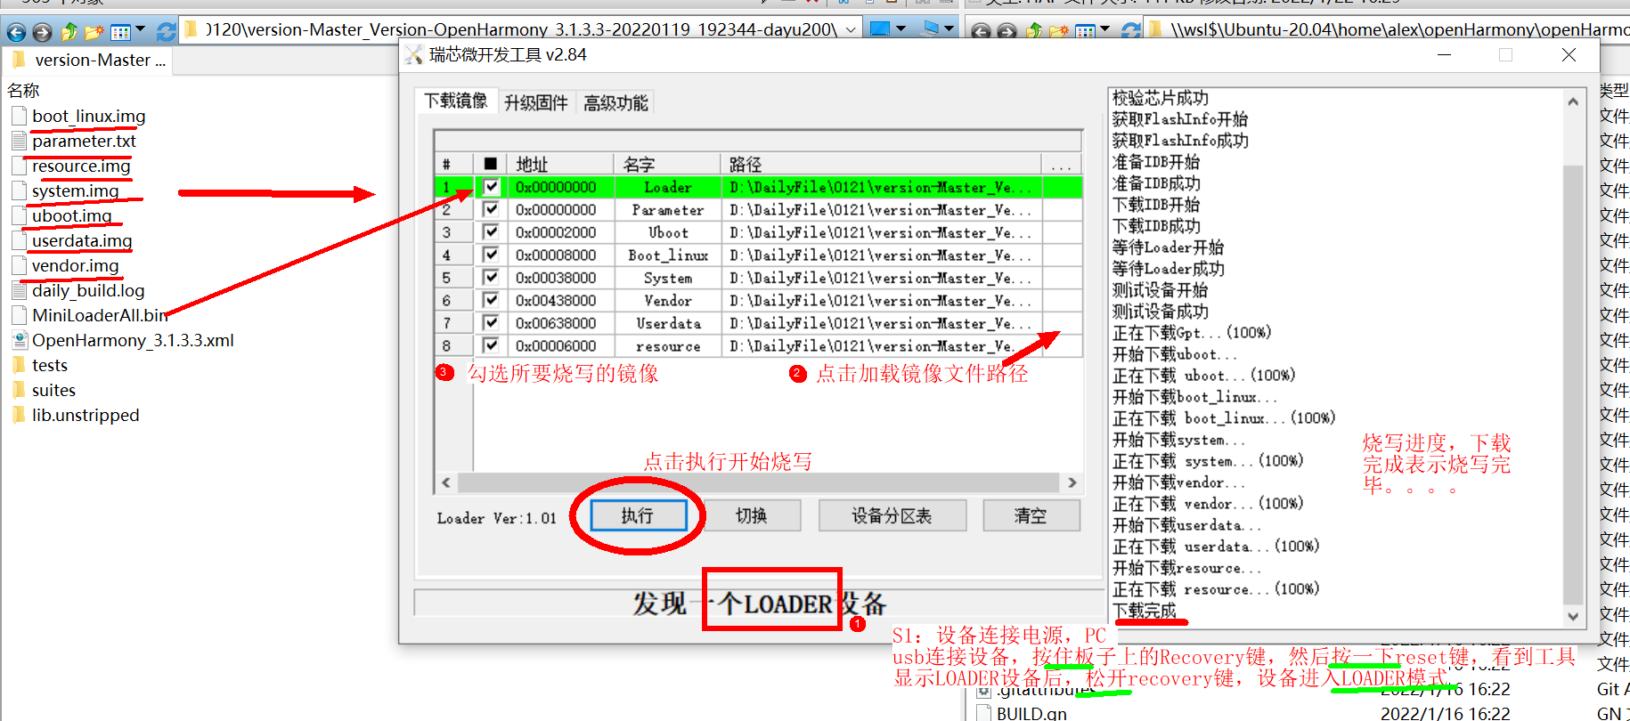1630x721 pixels.
Task: Open dropdown beside blue desktop icon
Action: [901, 29]
